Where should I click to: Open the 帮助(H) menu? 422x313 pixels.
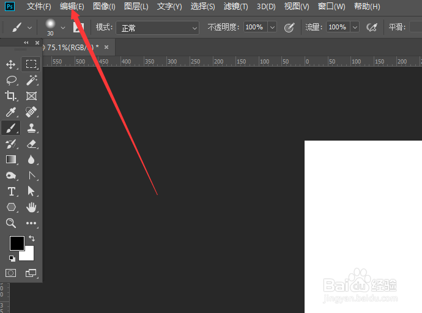367,7
